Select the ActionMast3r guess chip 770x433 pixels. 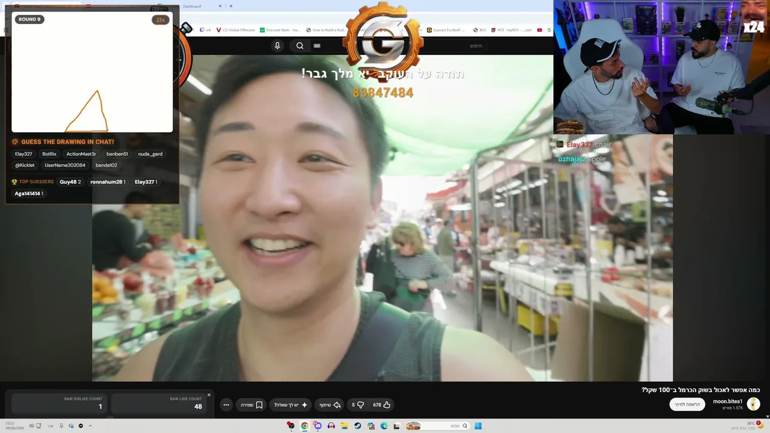(81, 154)
